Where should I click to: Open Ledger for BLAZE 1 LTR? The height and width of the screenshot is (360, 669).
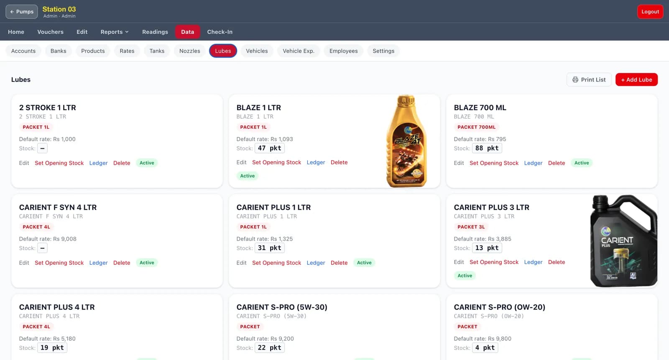[x=316, y=162]
